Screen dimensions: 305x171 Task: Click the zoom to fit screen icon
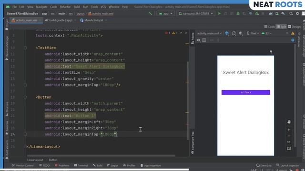click(289, 149)
